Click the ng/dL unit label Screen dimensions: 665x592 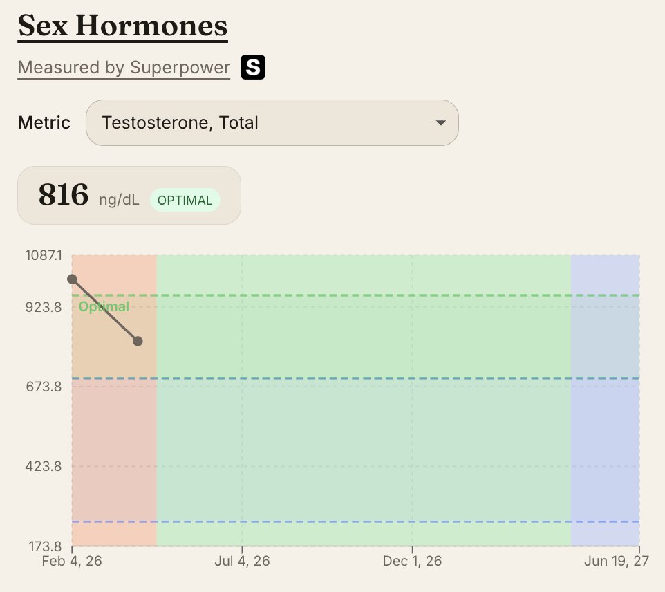119,200
